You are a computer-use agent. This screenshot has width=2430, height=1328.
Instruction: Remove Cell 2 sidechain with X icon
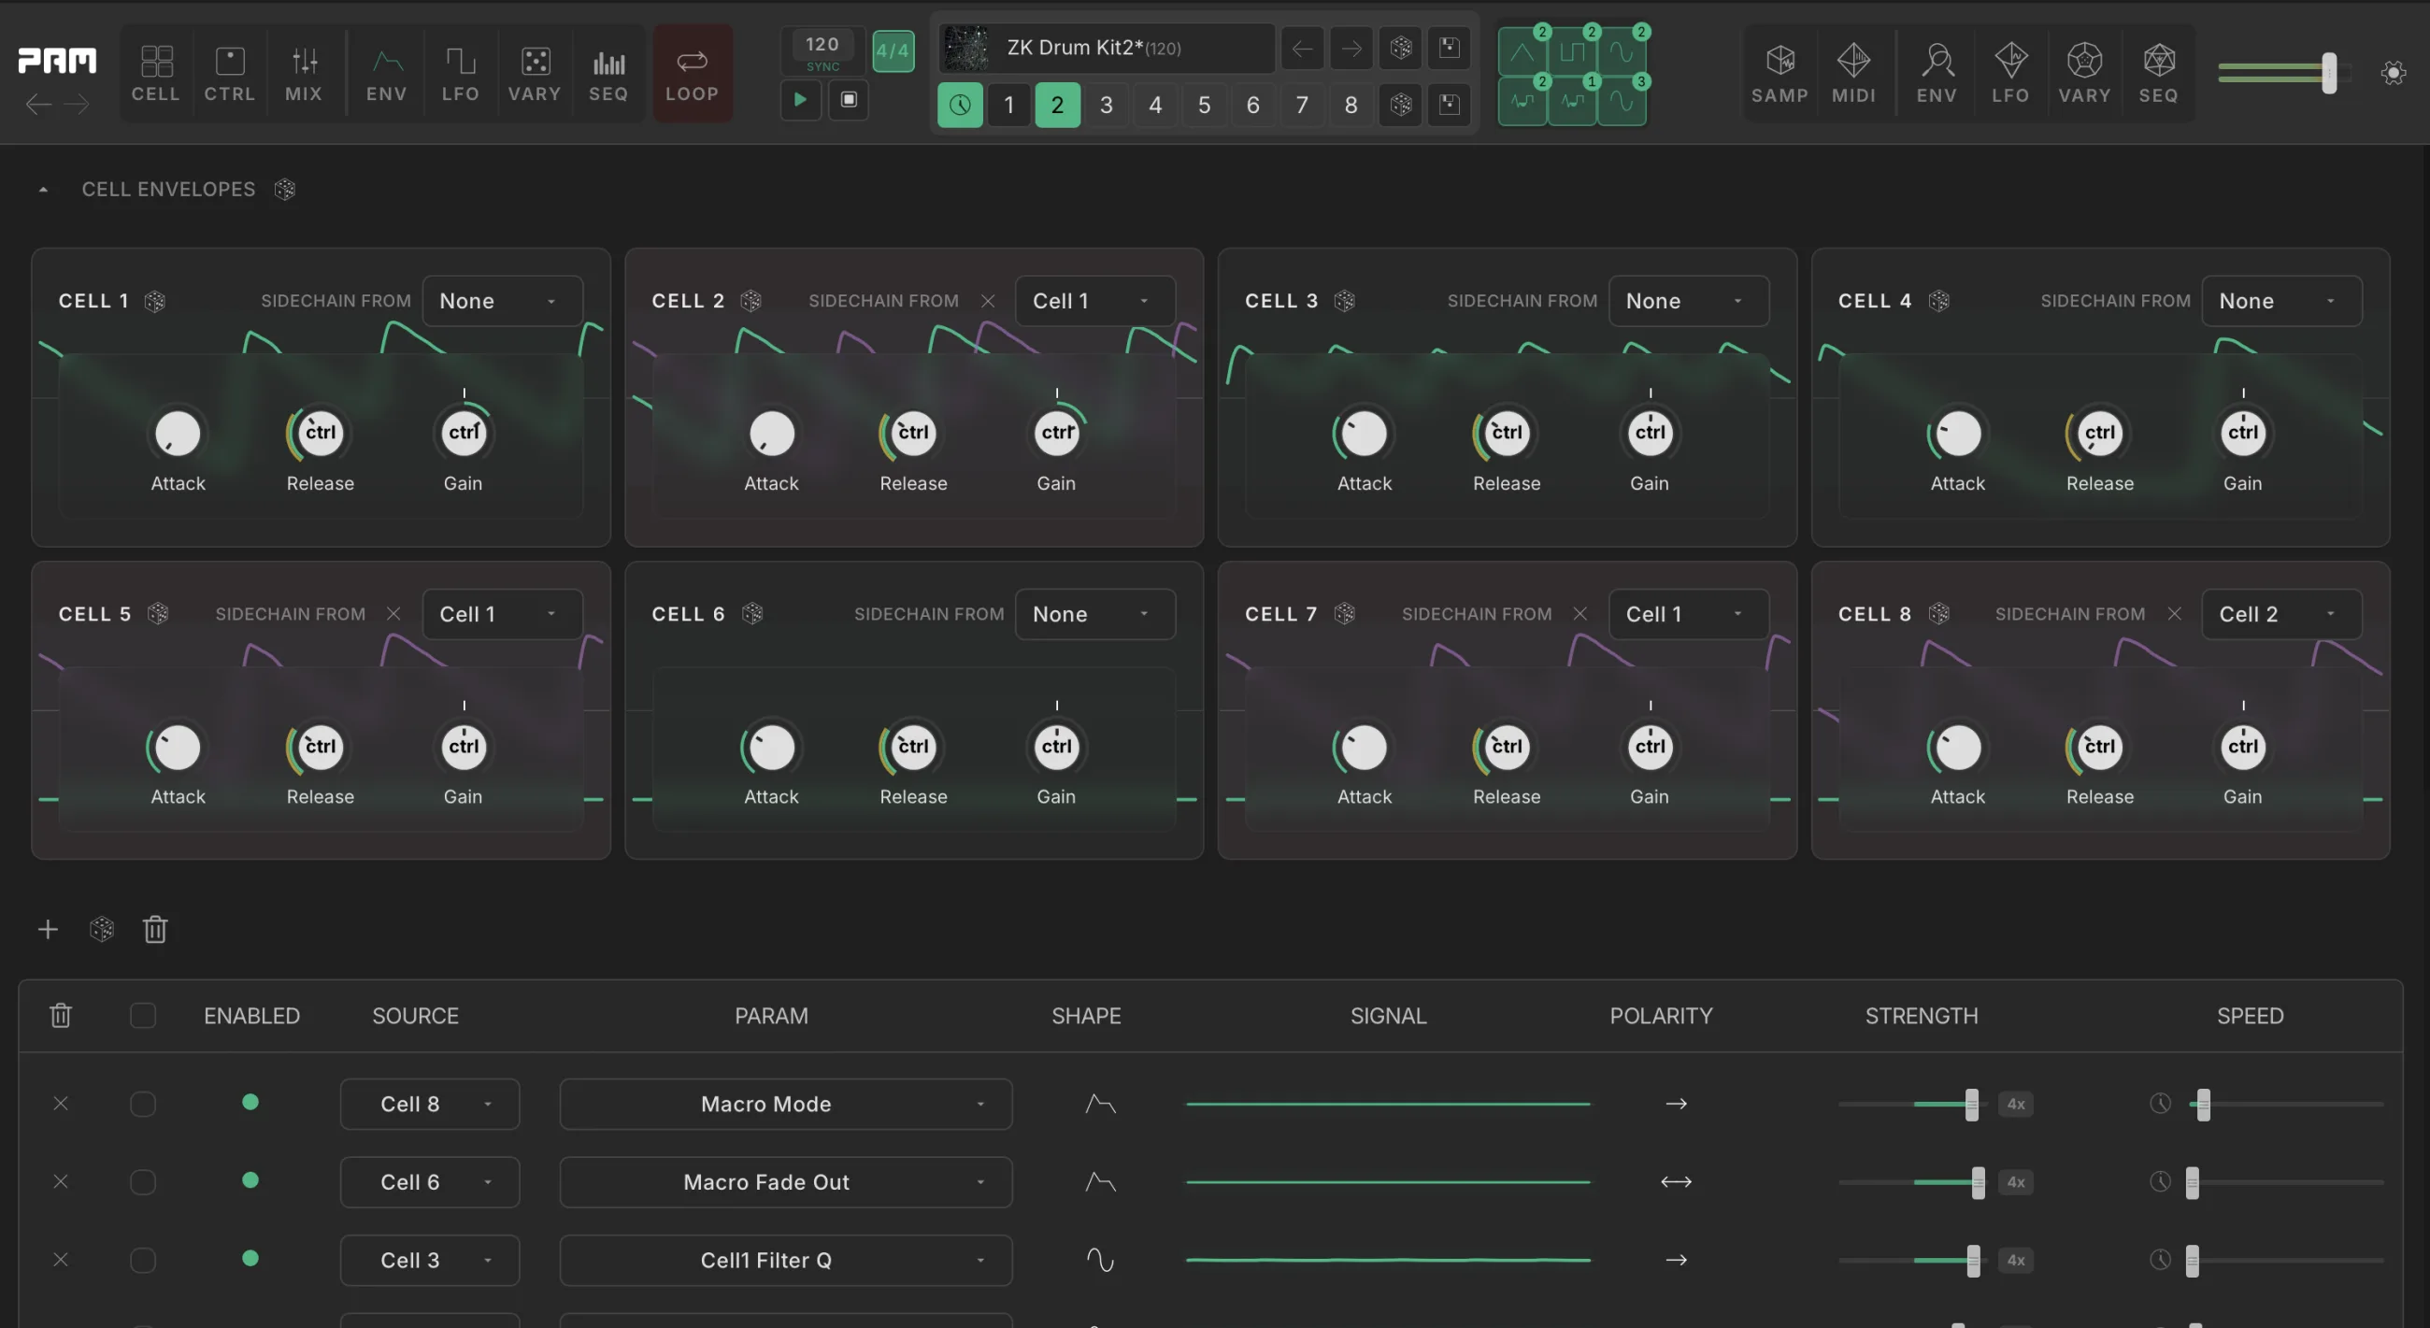pos(988,301)
